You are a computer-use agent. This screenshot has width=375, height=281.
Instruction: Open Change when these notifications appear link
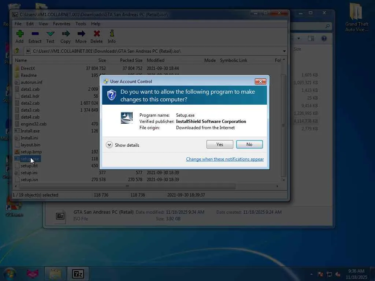225,159
